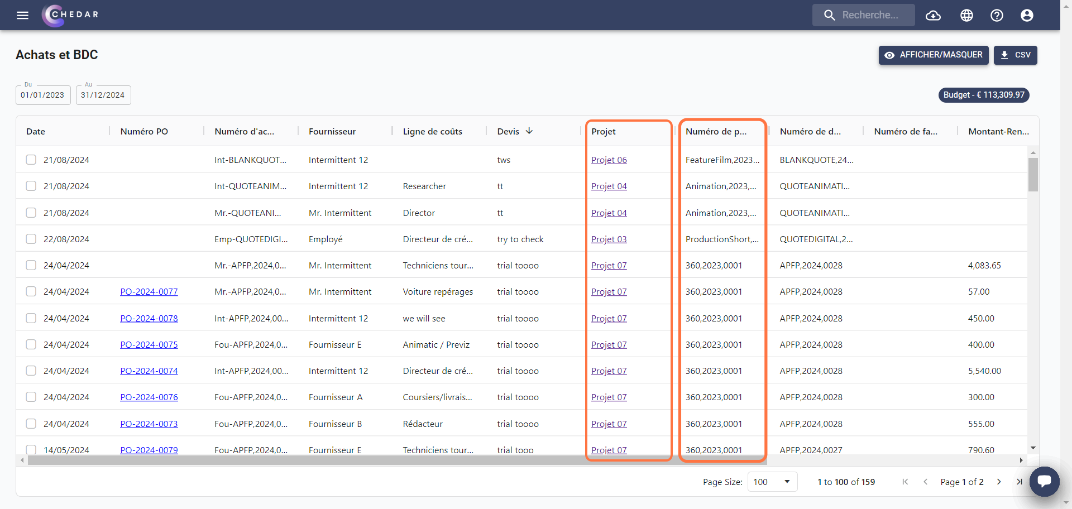Go to the next page of results
The width and height of the screenshot is (1072, 509).
(x=999, y=482)
